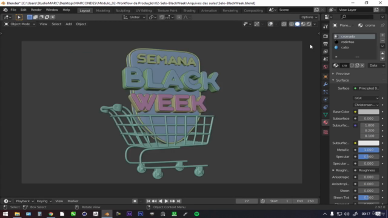This screenshot has height=218, width=388.
Task: Play the animation in reverse
Action: click(x=160, y=201)
